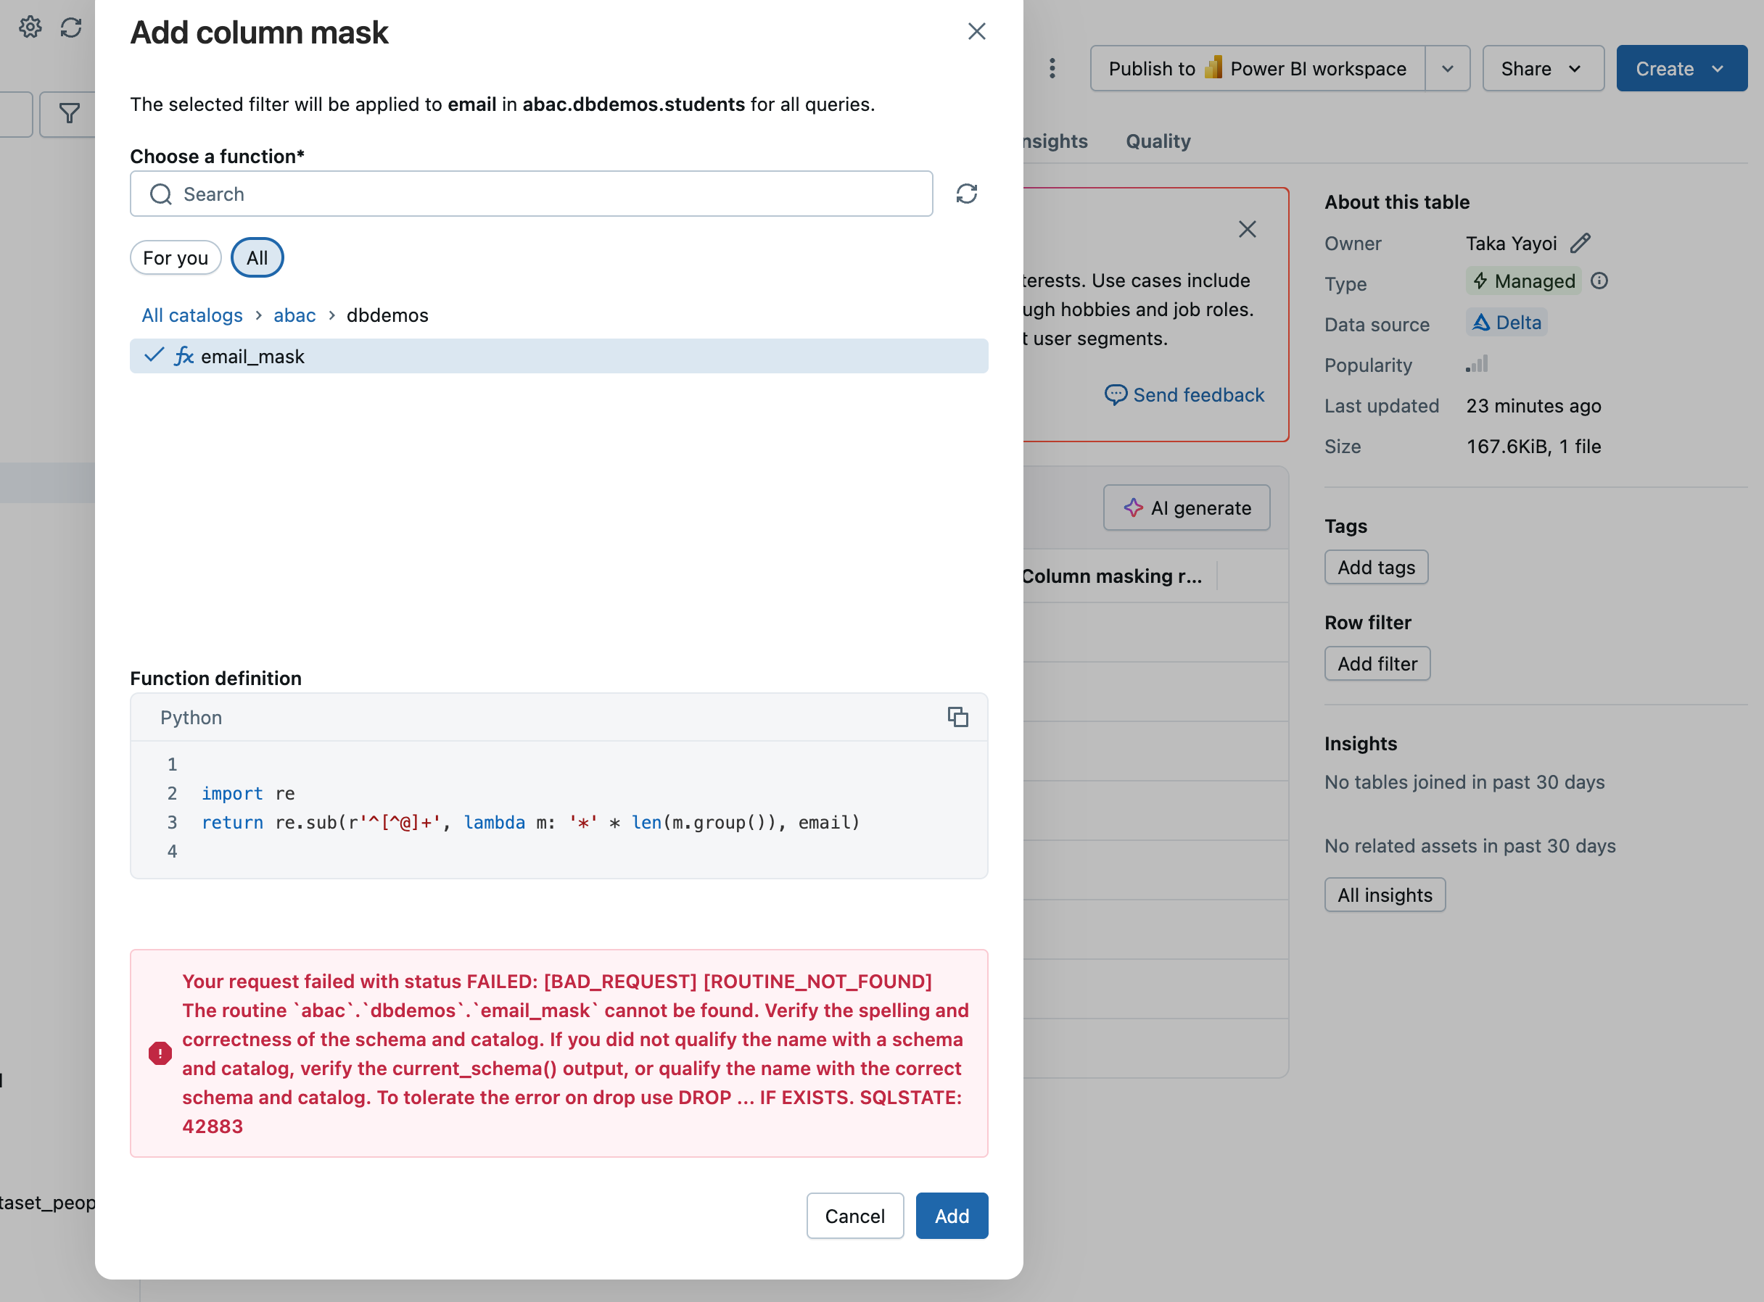Click Cancel in the dialog
The width and height of the screenshot is (1764, 1302).
click(x=854, y=1215)
